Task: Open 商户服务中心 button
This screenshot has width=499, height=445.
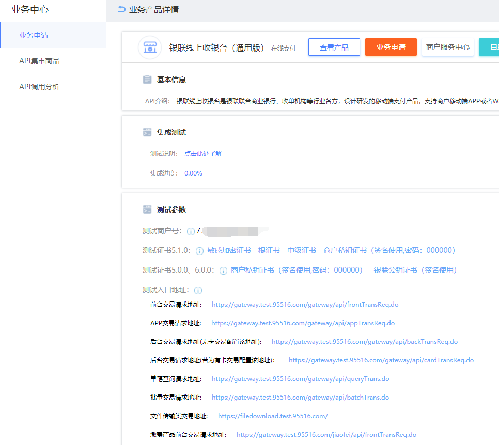Action: click(x=447, y=47)
